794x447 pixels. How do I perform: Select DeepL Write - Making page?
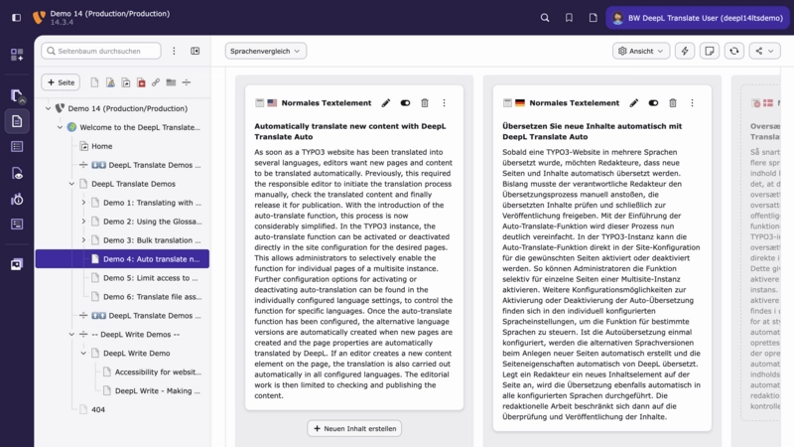click(158, 390)
